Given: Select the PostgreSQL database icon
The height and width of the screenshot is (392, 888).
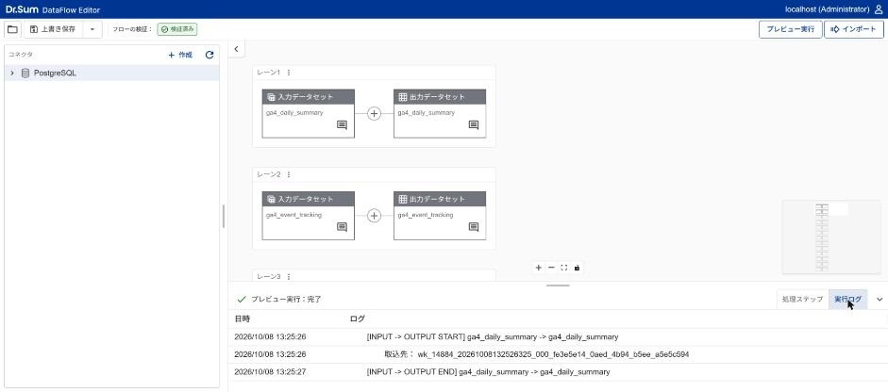Looking at the screenshot, I should (x=25, y=73).
